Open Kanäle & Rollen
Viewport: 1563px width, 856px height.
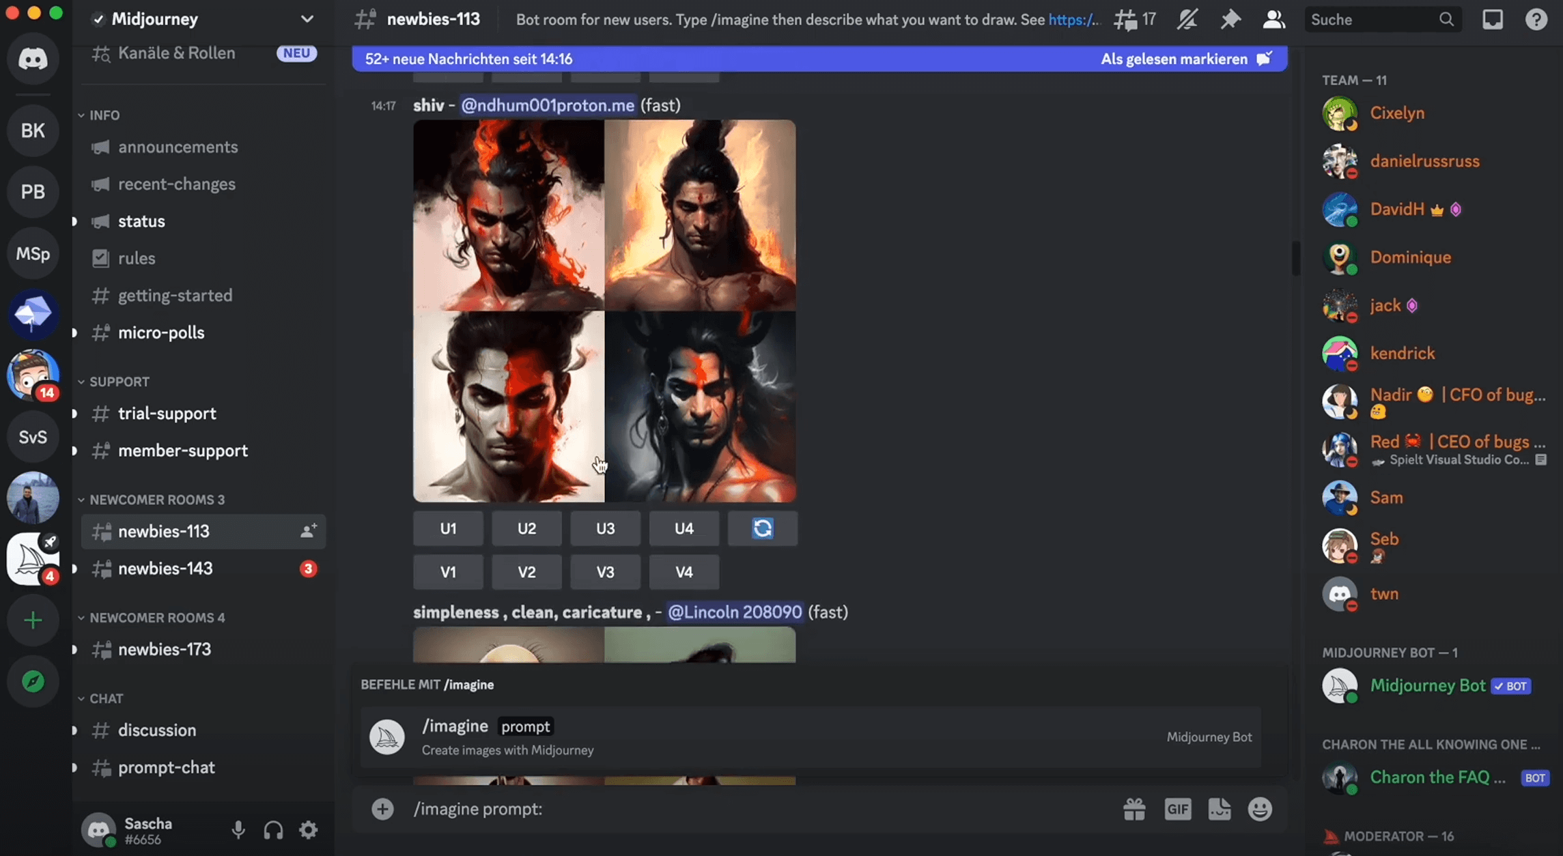pos(203,53)
